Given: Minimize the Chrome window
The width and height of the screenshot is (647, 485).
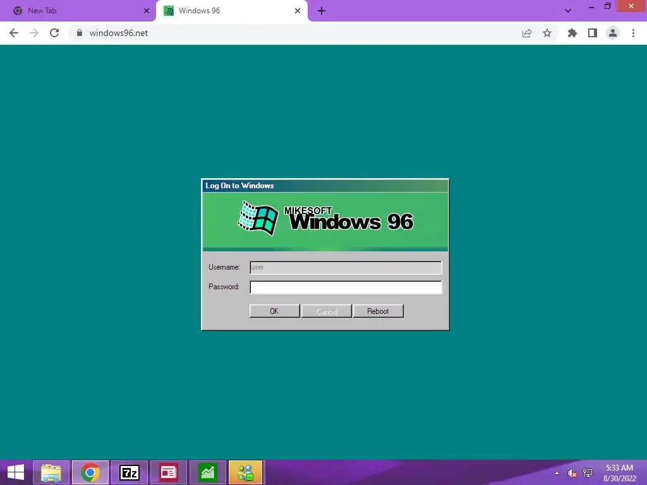Looking at the screenshot, I should [591, 6].
